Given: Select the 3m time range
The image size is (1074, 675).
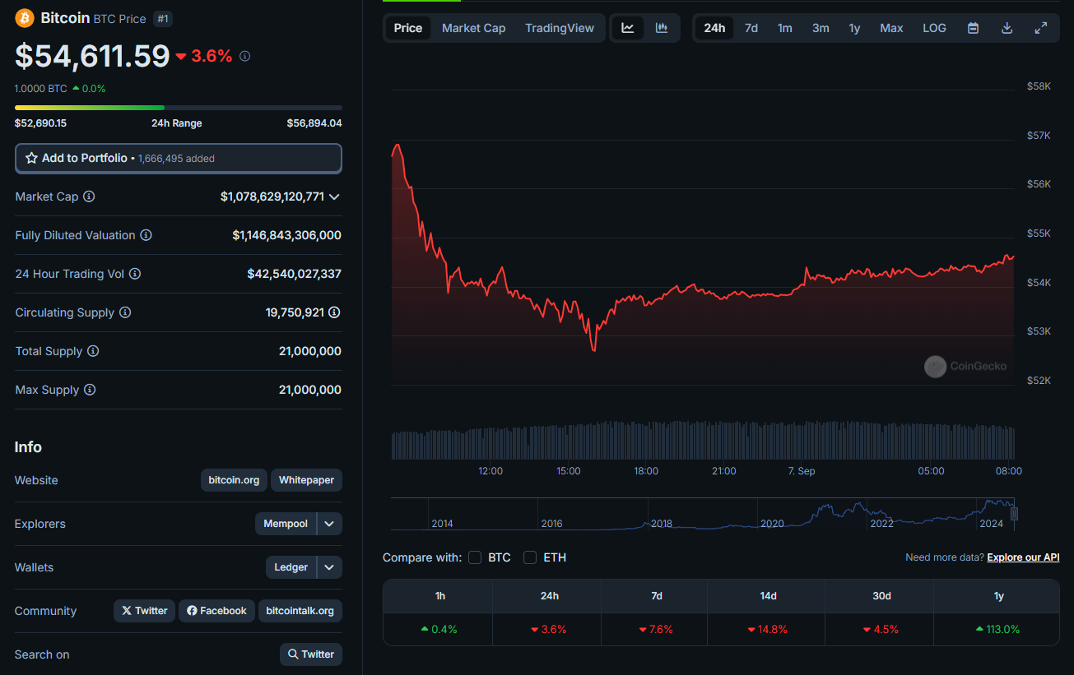Looking at the screenshot, I should point(821,28).
